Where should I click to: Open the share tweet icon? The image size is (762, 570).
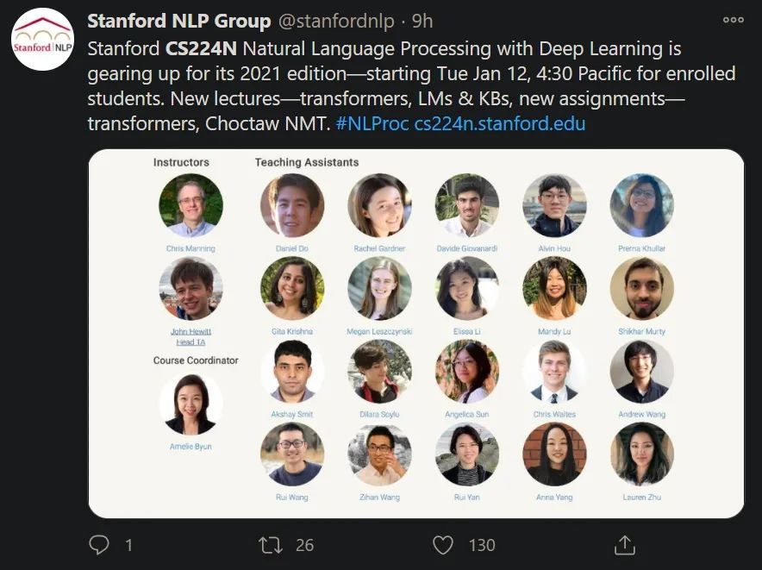(624, 545)
